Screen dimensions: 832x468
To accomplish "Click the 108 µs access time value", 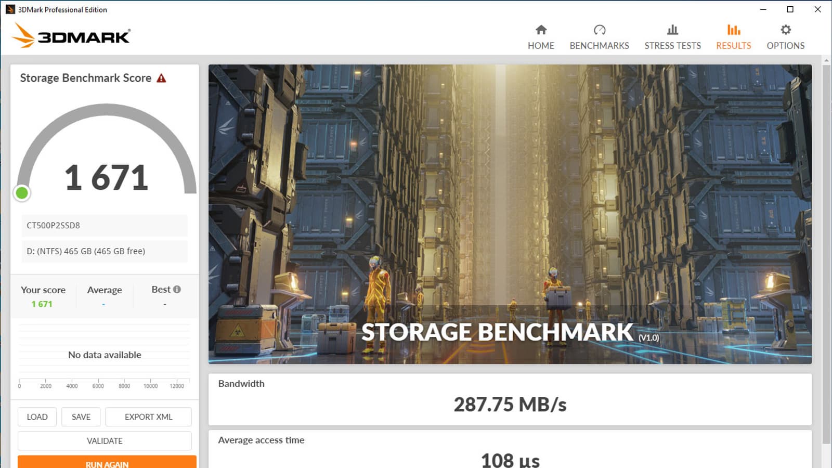I will tap(510, 460).
